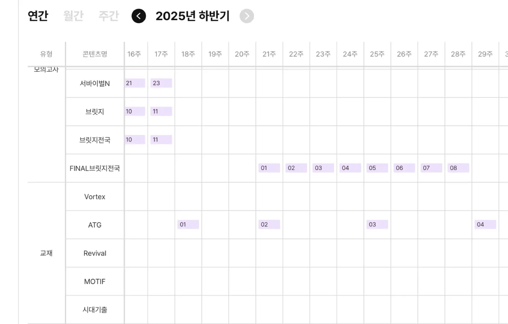Click the 콘텐츠명 column header
The image size is (508, 324).
tap(95, 54)
